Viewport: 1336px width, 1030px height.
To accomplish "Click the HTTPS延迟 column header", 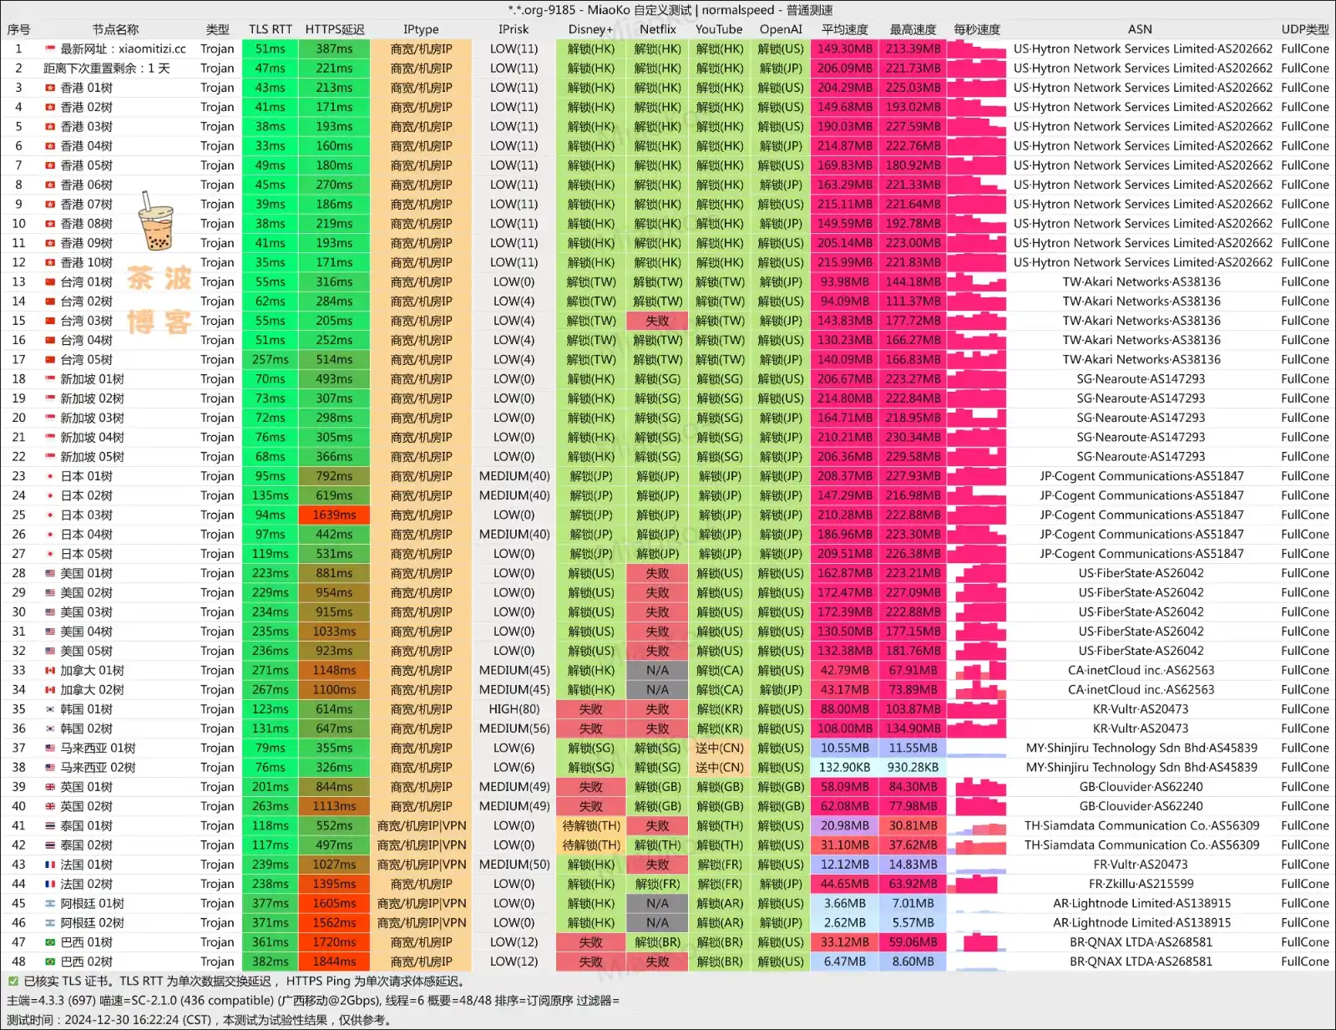I will 334,29.
